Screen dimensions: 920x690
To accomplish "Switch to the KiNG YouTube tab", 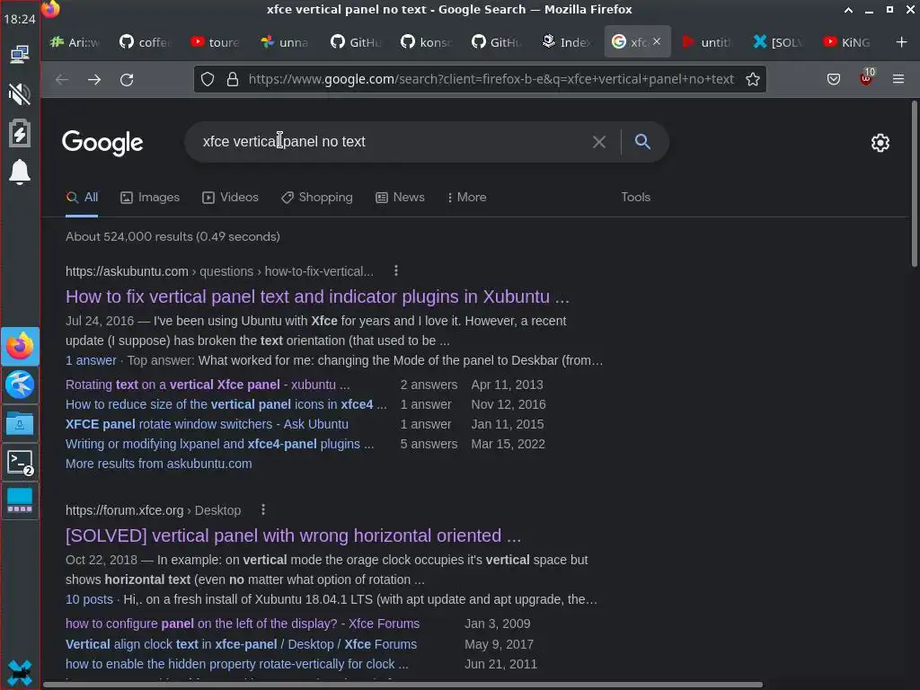I will point(848,42).
